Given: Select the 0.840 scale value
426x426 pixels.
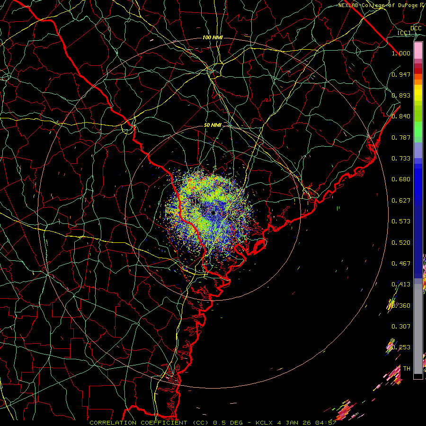Looking at the screenshot, I should tap(401, 116).
